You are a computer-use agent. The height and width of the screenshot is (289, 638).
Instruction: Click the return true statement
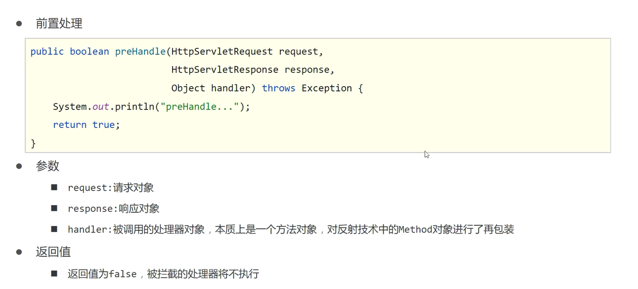86,125
